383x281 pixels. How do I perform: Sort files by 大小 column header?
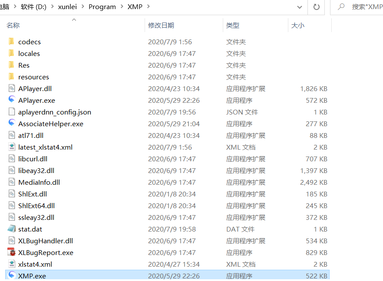298,26
